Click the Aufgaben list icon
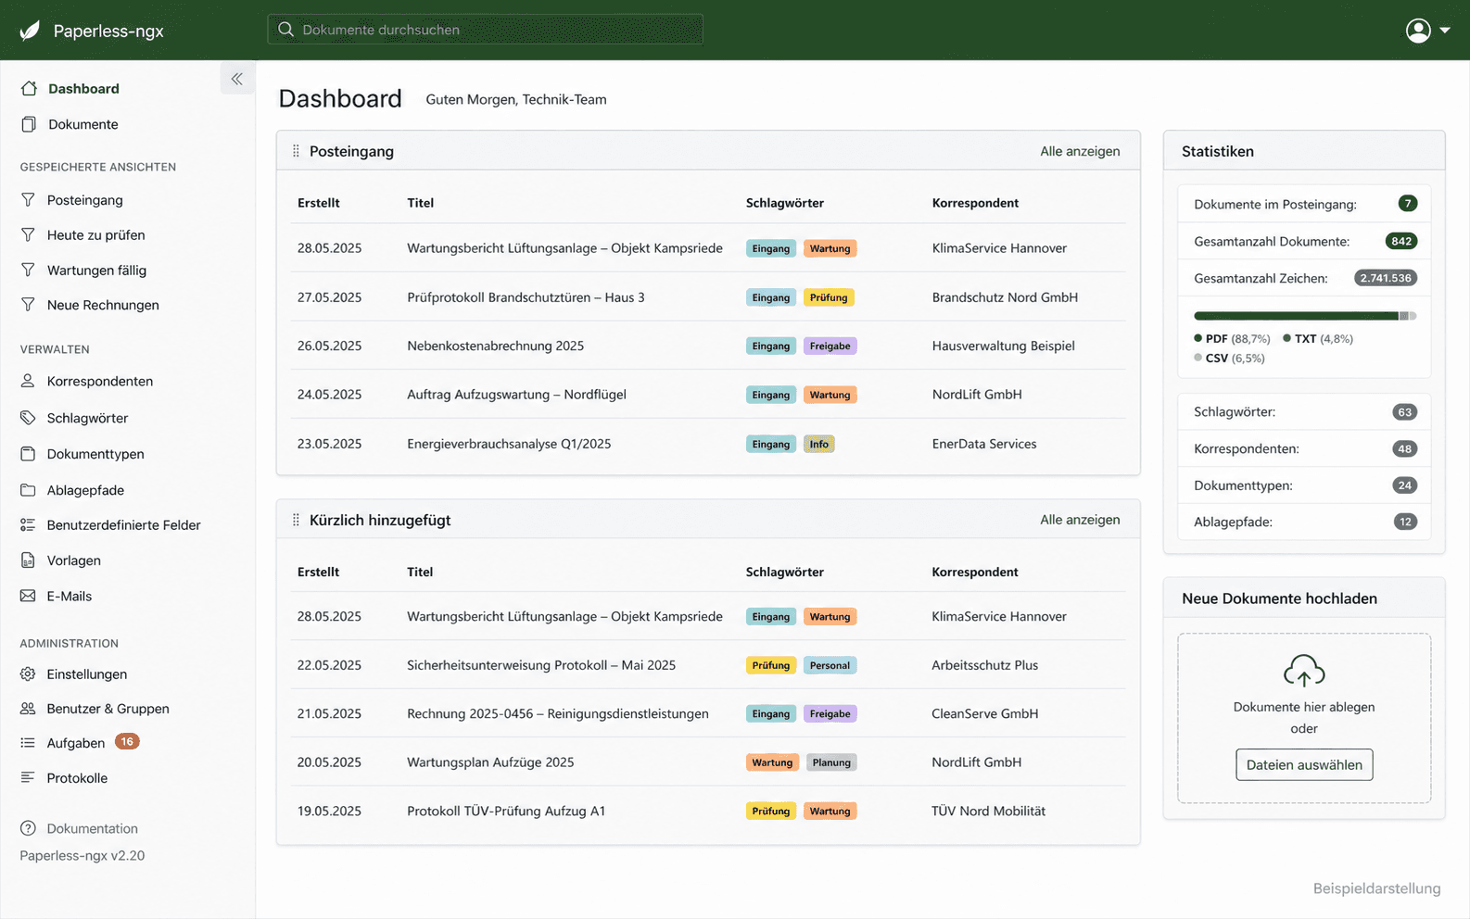The image size is (1470, 919). [x=28, y=743]
